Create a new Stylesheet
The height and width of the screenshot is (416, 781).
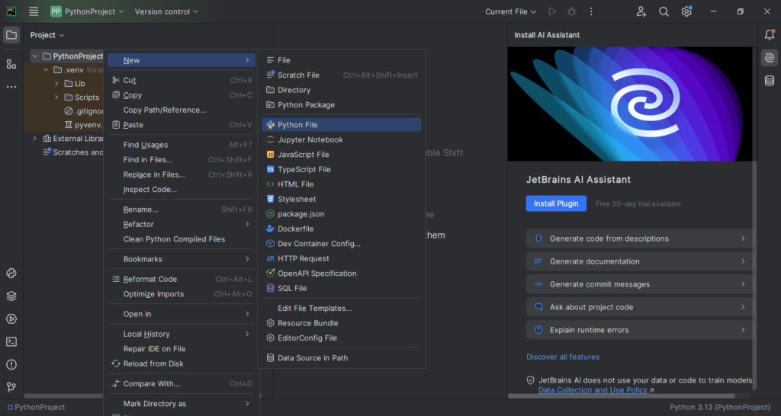click(342, 199)
